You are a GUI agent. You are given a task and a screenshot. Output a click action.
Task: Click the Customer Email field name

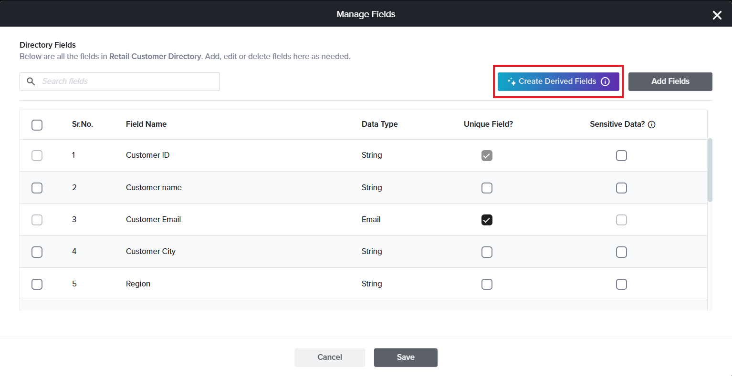point(153,220)
